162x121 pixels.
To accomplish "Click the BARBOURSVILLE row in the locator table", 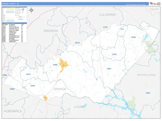I will click(x=13, y=36).
